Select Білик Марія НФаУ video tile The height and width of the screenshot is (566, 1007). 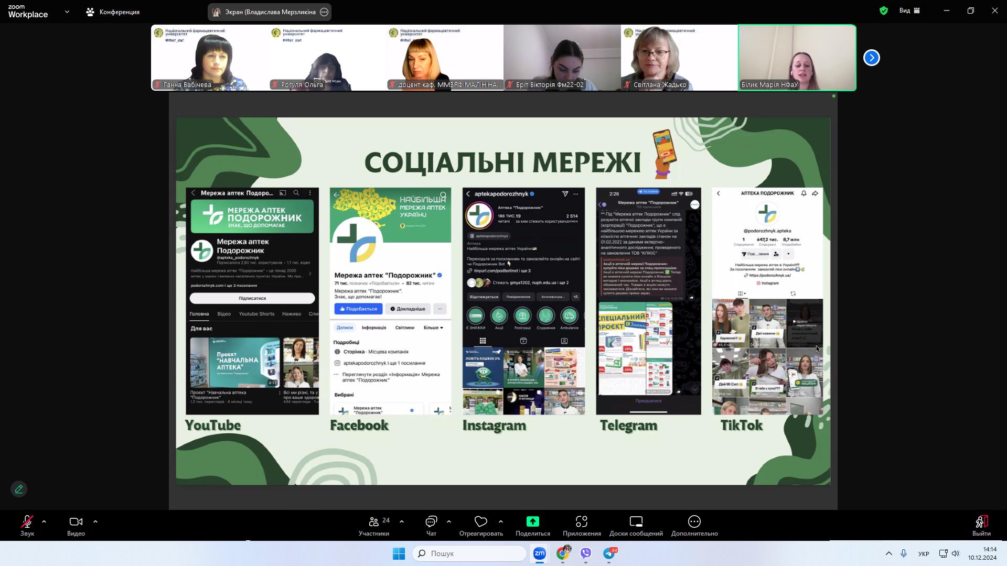797,58
